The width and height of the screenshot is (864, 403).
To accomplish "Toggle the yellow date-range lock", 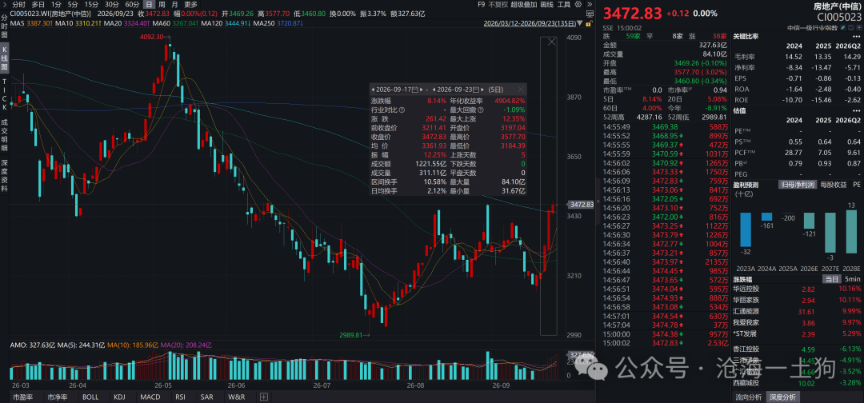I will (x=589, y=24).
